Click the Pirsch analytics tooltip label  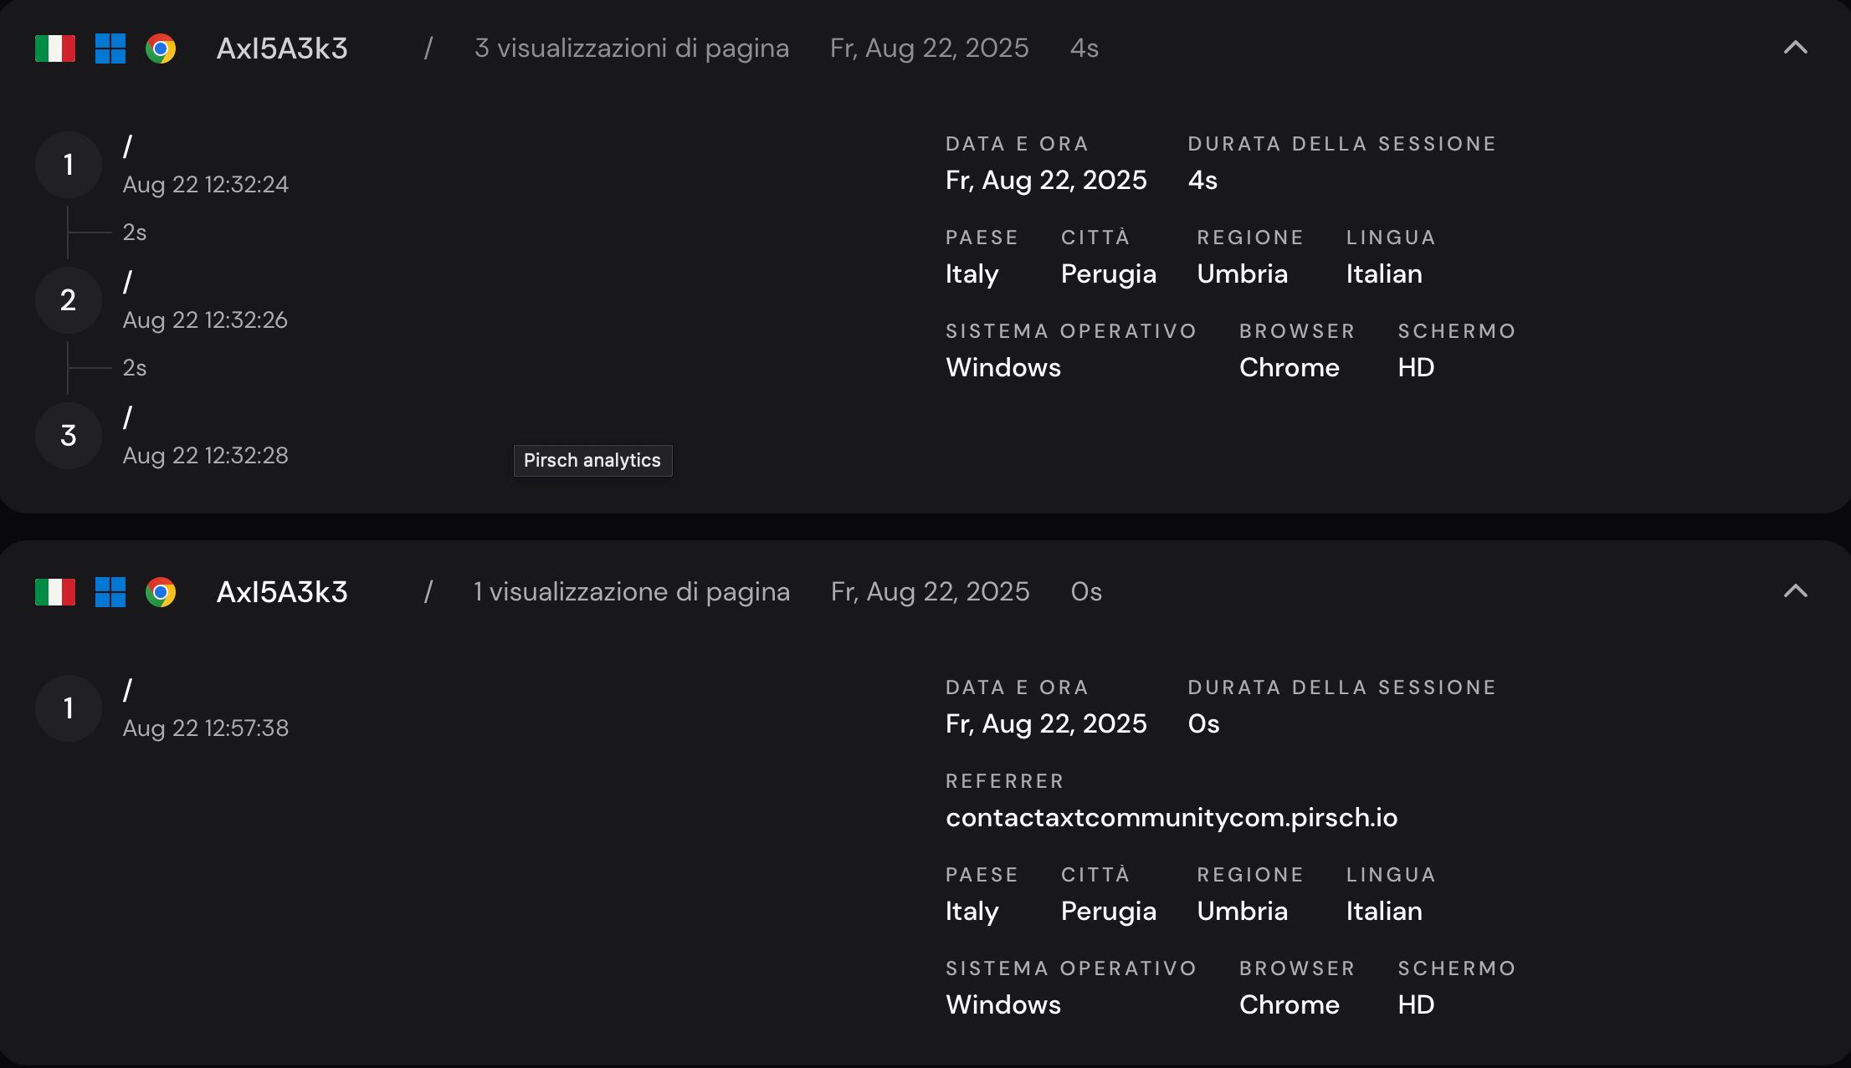(592, 461)
